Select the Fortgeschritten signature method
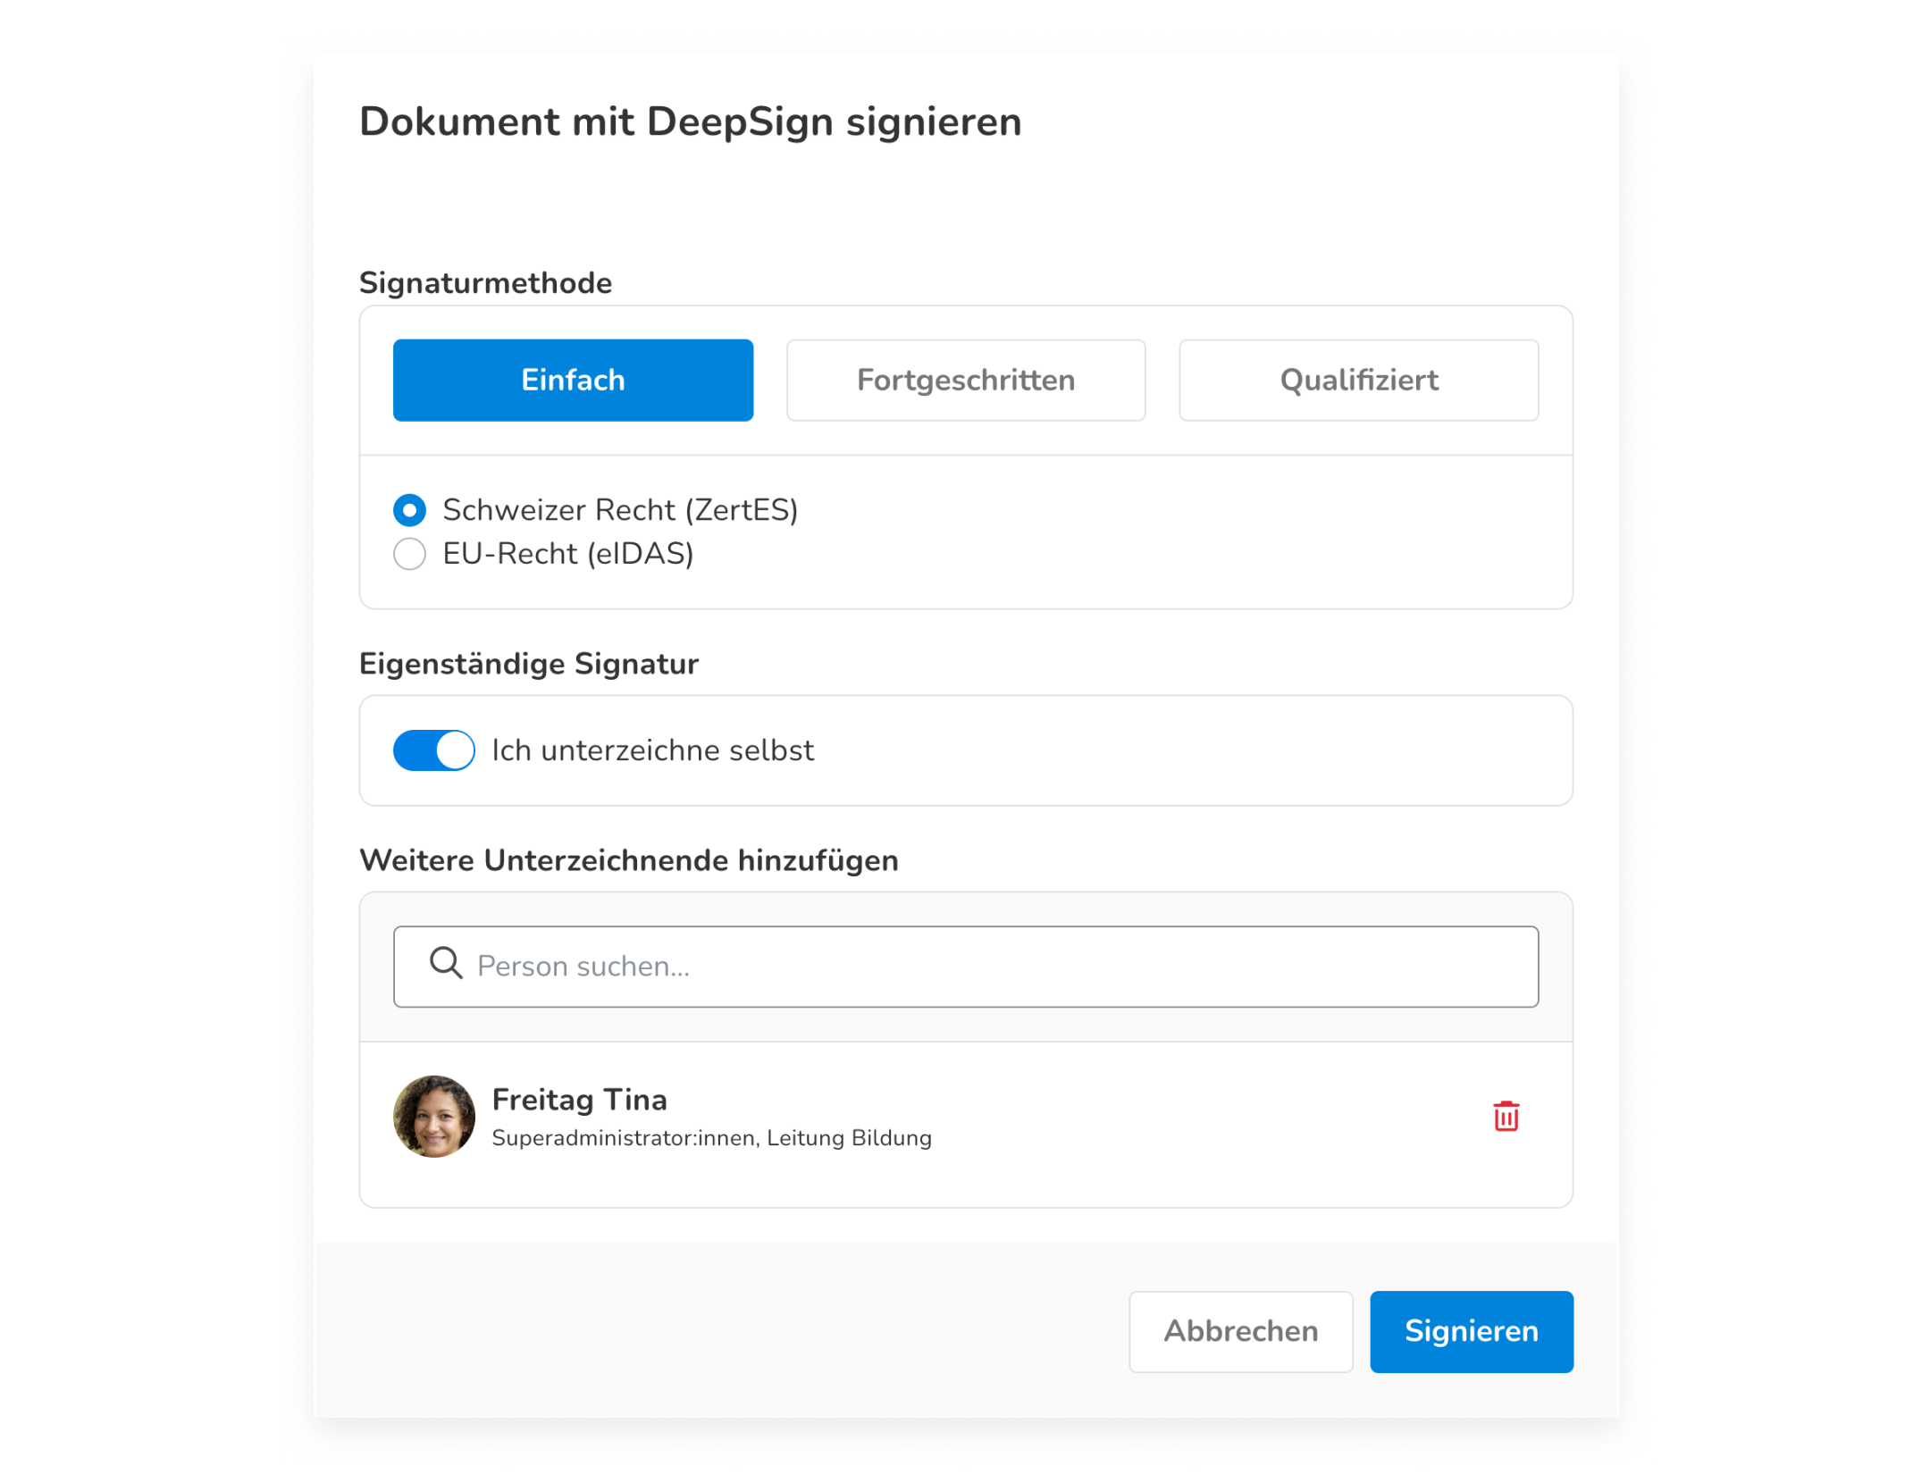The image size is (1930, 1474). pos(966,381)
